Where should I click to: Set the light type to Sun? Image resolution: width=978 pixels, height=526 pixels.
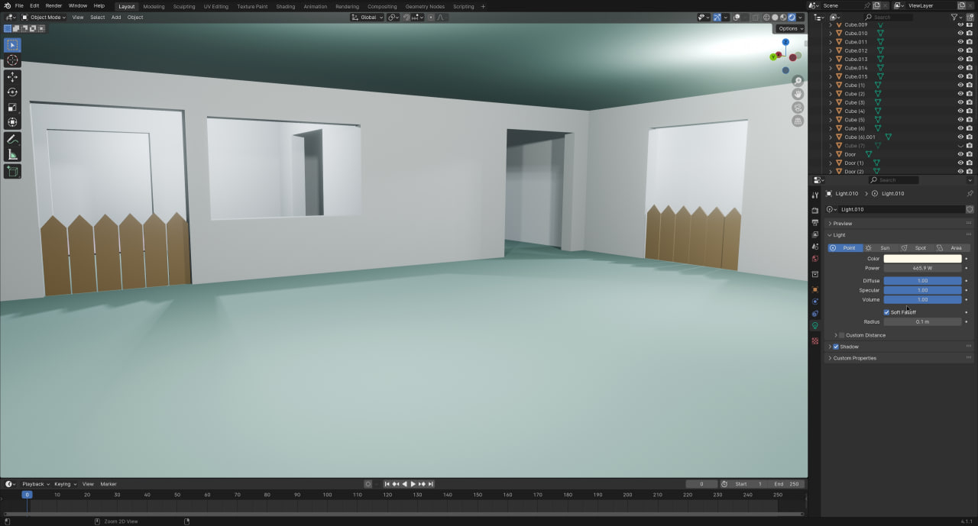(x=880, y=248)
